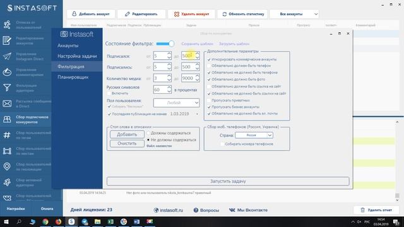404x227 pixels.
Task: Open Telegram from the taskbar
Action: [85, 221]
